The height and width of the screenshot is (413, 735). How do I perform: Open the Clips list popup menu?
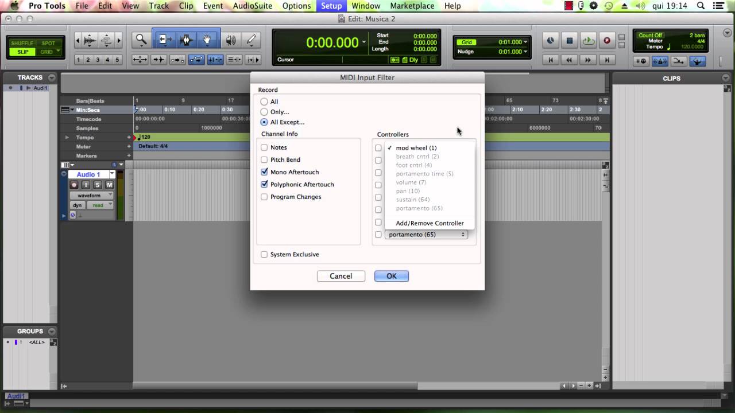(726, 78)
